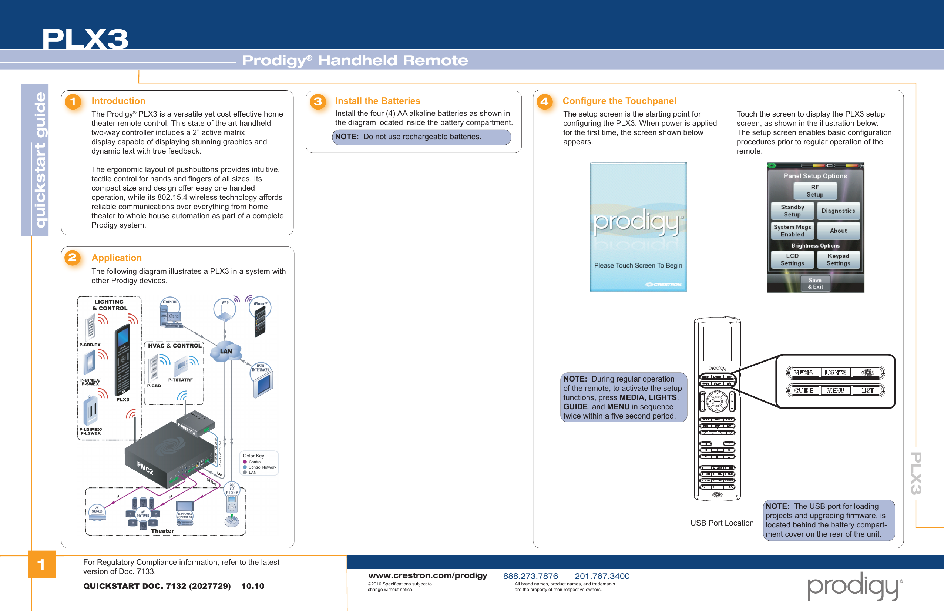Click the LAN cloud icon
Image resolution: width=944 pixels, height=611 pixels.
pyautogui.click(x=226, y=352)
